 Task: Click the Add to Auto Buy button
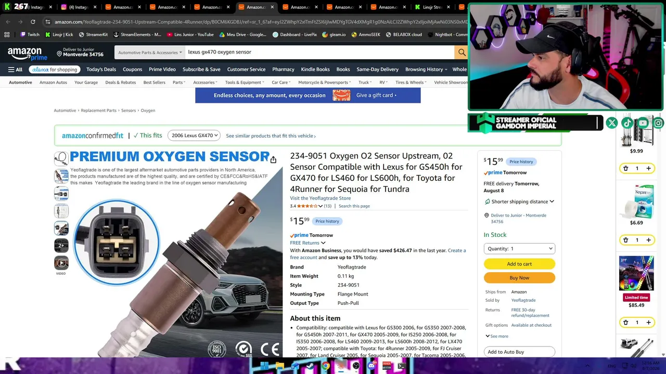pos(519,352)
